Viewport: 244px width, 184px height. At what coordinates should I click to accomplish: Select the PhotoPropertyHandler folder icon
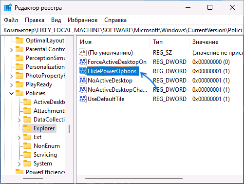click(19, 76)
